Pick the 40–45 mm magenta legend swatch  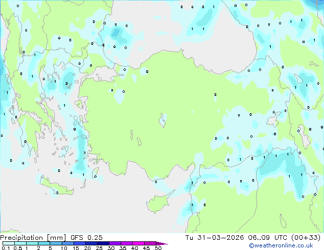tap(138, 243)
